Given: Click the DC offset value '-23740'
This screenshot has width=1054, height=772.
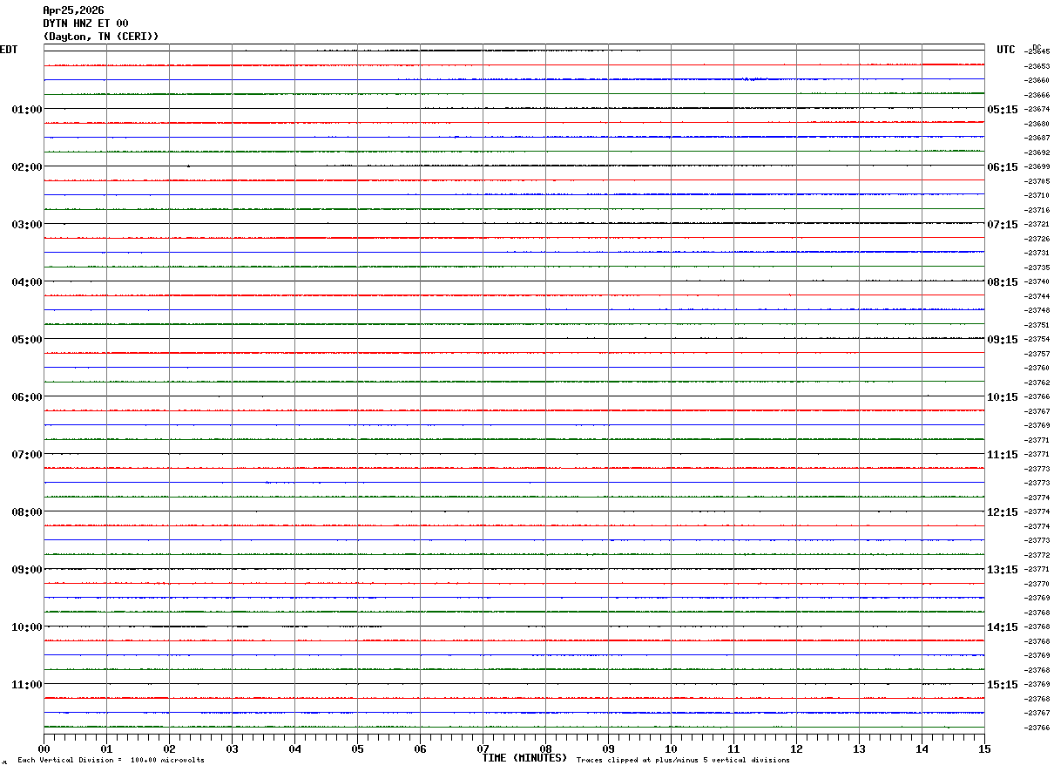Looking at the screenshot, I should point(1037,281).
